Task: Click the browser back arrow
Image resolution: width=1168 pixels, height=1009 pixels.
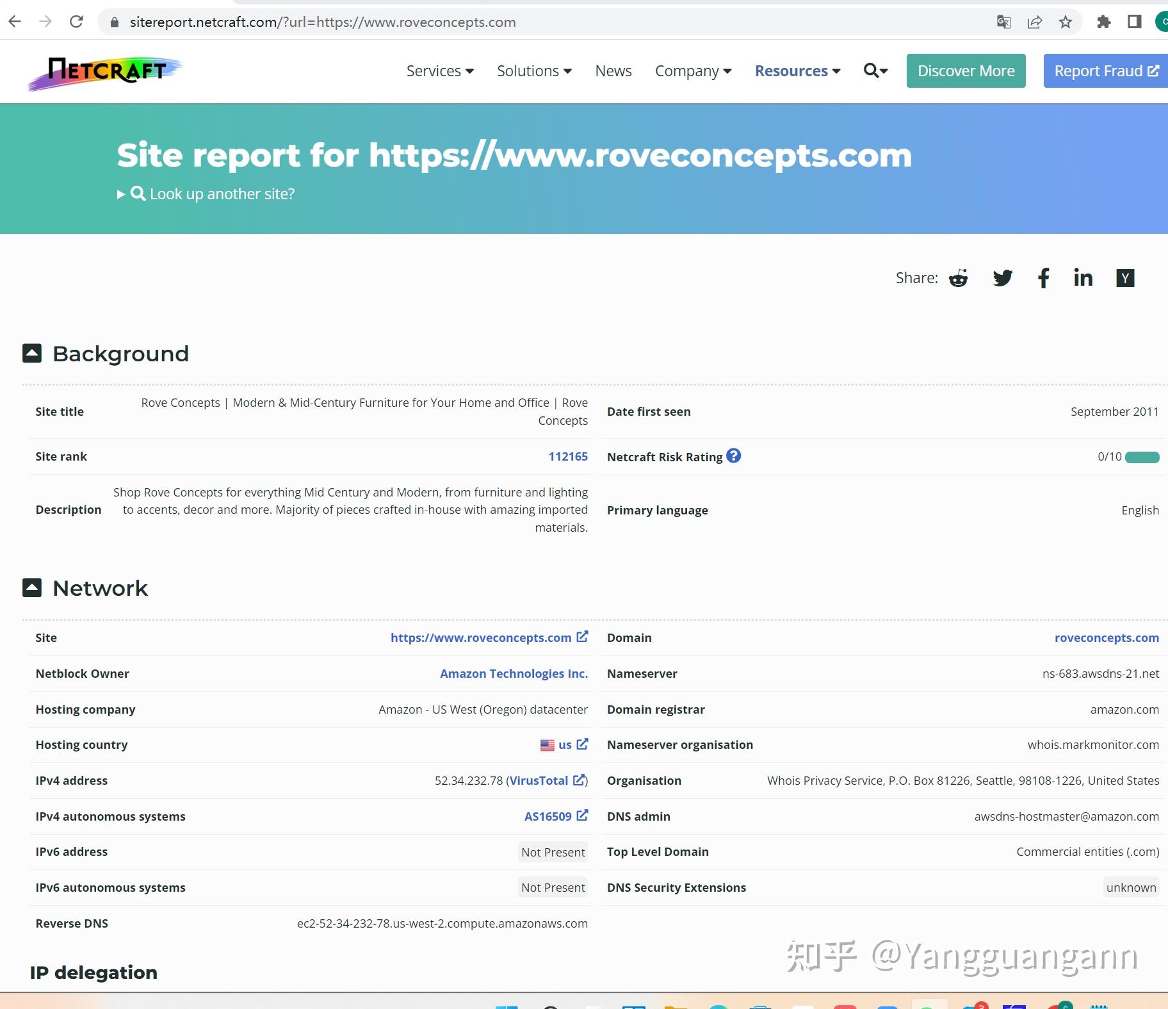Action: pyautogui.click(x=15, y=22)
